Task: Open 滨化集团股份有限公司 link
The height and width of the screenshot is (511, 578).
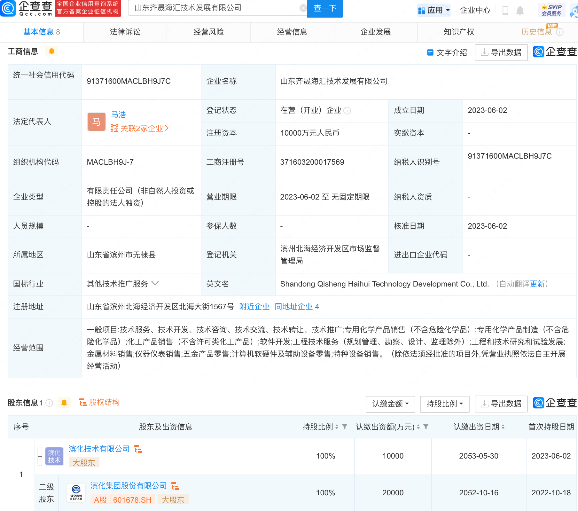Action: pyautogui.click(x=129, y=486)
